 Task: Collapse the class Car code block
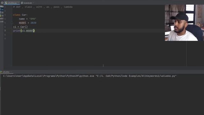pos(12,15)
